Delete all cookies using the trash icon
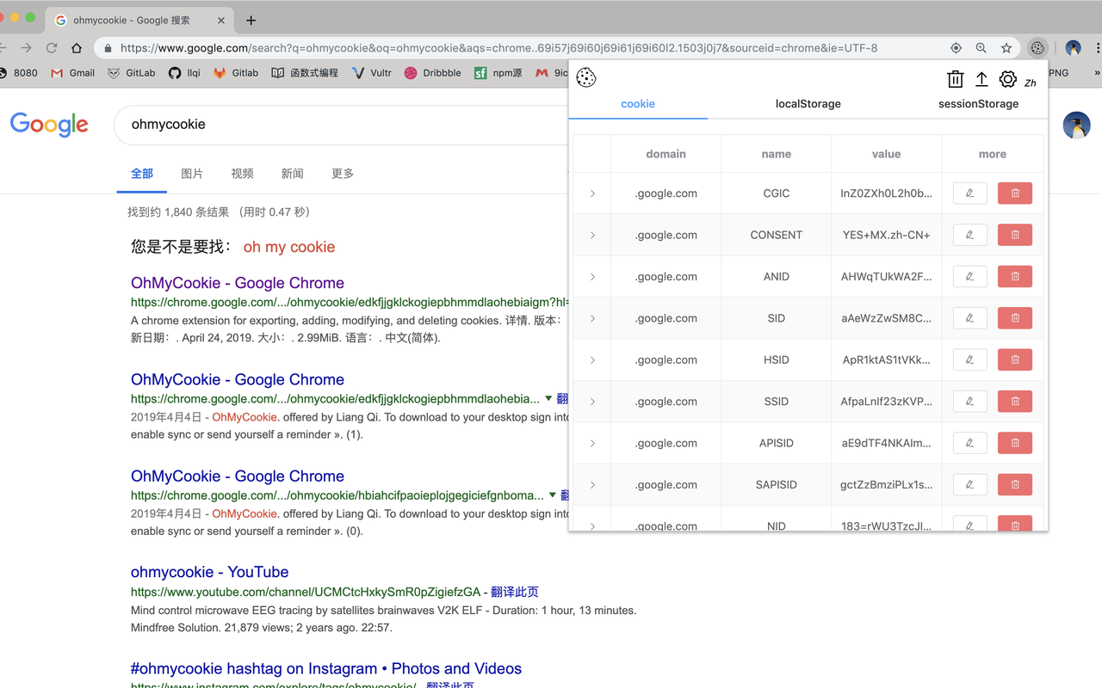Image resolution: width=1102 pixels, height=688 pixels. 955,78
